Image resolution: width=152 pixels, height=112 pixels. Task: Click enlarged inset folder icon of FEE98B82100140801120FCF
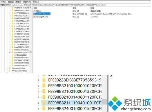point(44,97)
